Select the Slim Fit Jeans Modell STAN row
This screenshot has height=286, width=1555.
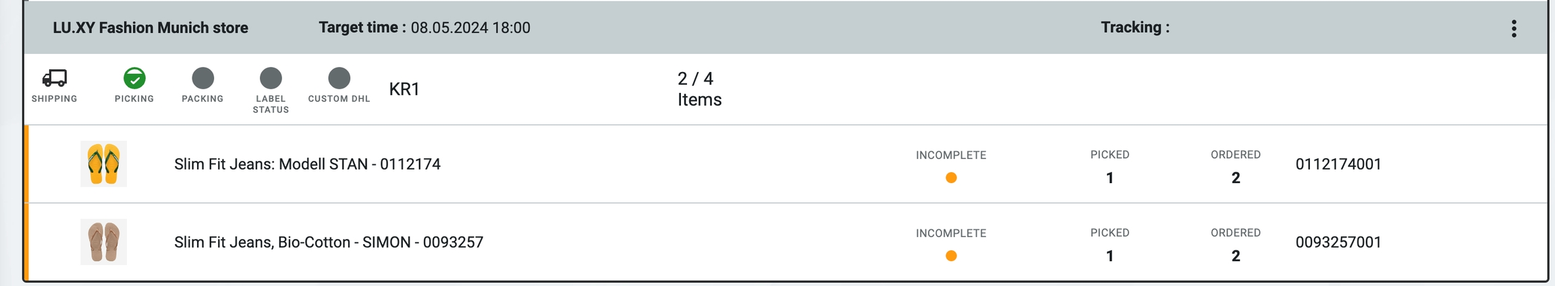(307, 164)
